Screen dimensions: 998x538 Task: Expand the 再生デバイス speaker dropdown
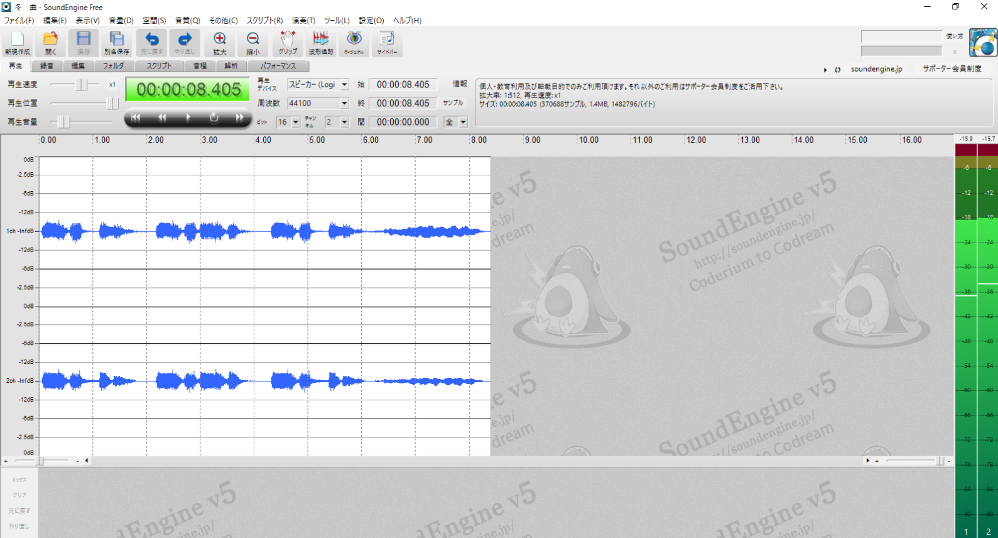pos(344,85)
